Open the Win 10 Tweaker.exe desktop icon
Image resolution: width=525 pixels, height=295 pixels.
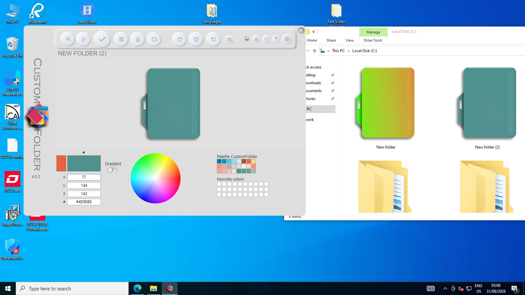pos(12,83)
